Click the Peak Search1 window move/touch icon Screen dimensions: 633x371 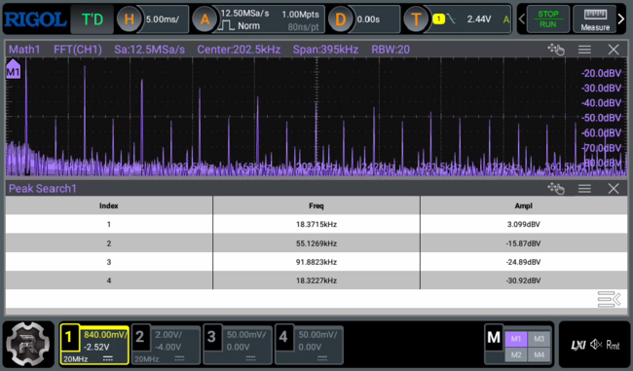[556, 188]
